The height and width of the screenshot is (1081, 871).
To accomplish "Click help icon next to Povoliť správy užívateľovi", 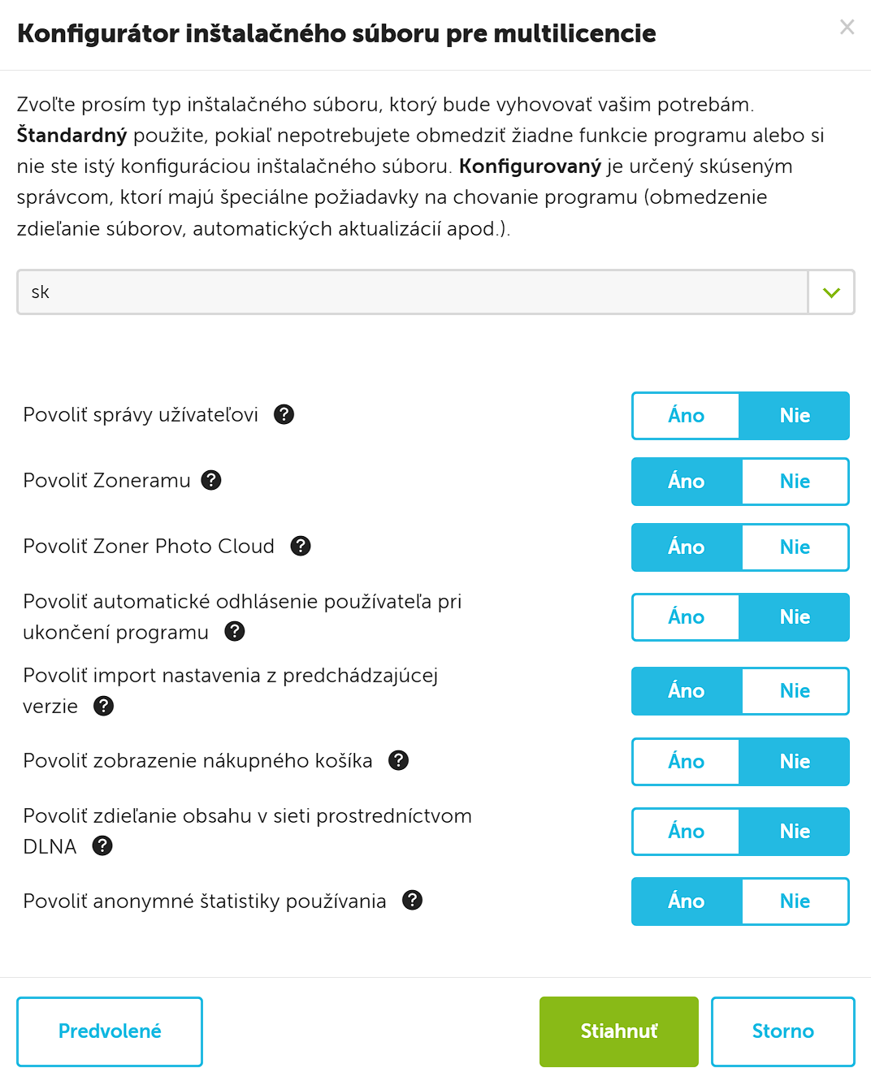I will coord(284,414).
